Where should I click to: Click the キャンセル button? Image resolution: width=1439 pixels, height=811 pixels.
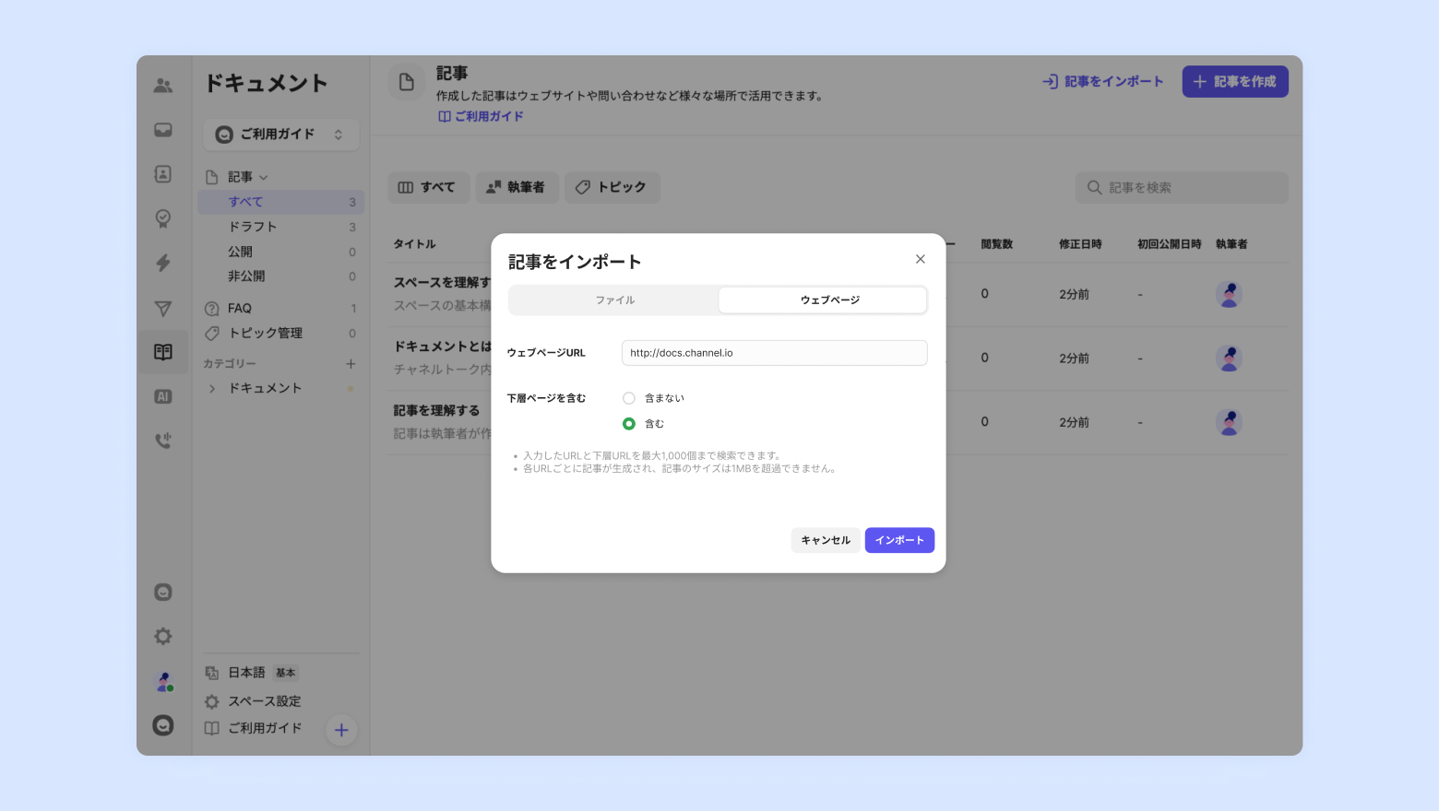(826, 540)
